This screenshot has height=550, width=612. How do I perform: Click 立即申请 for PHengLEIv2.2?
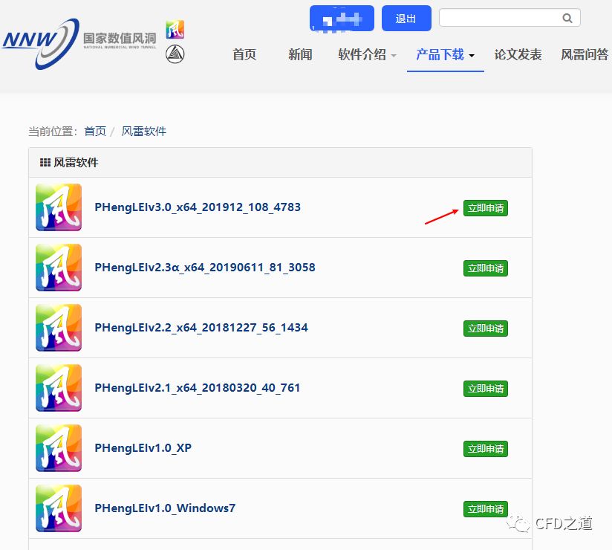486,328
